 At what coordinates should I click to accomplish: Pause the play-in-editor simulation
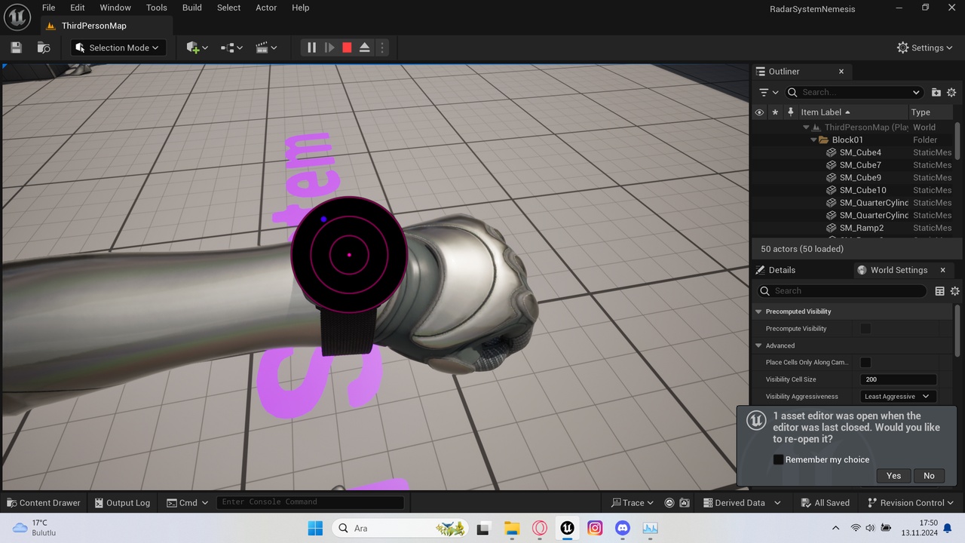pos(311,48)
